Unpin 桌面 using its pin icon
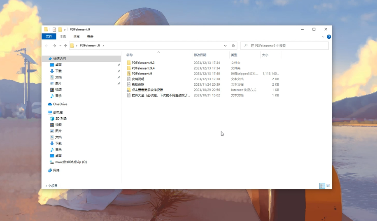377x221 pixels. click(119, 65)
